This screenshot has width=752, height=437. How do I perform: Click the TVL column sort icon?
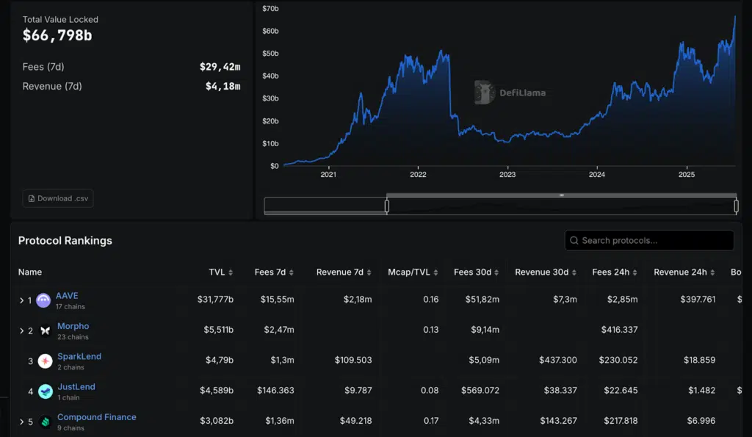231,272
